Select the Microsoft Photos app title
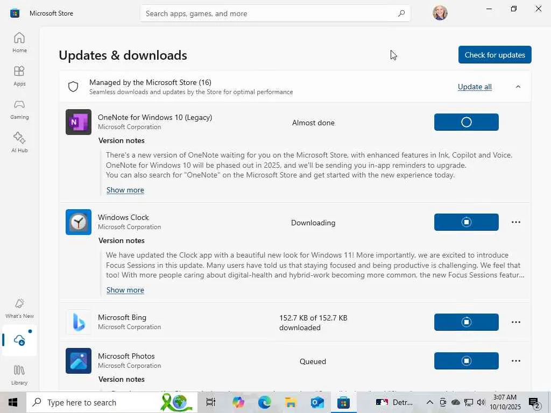The width and height of the screenshot is (551, 413). point(126,356)
